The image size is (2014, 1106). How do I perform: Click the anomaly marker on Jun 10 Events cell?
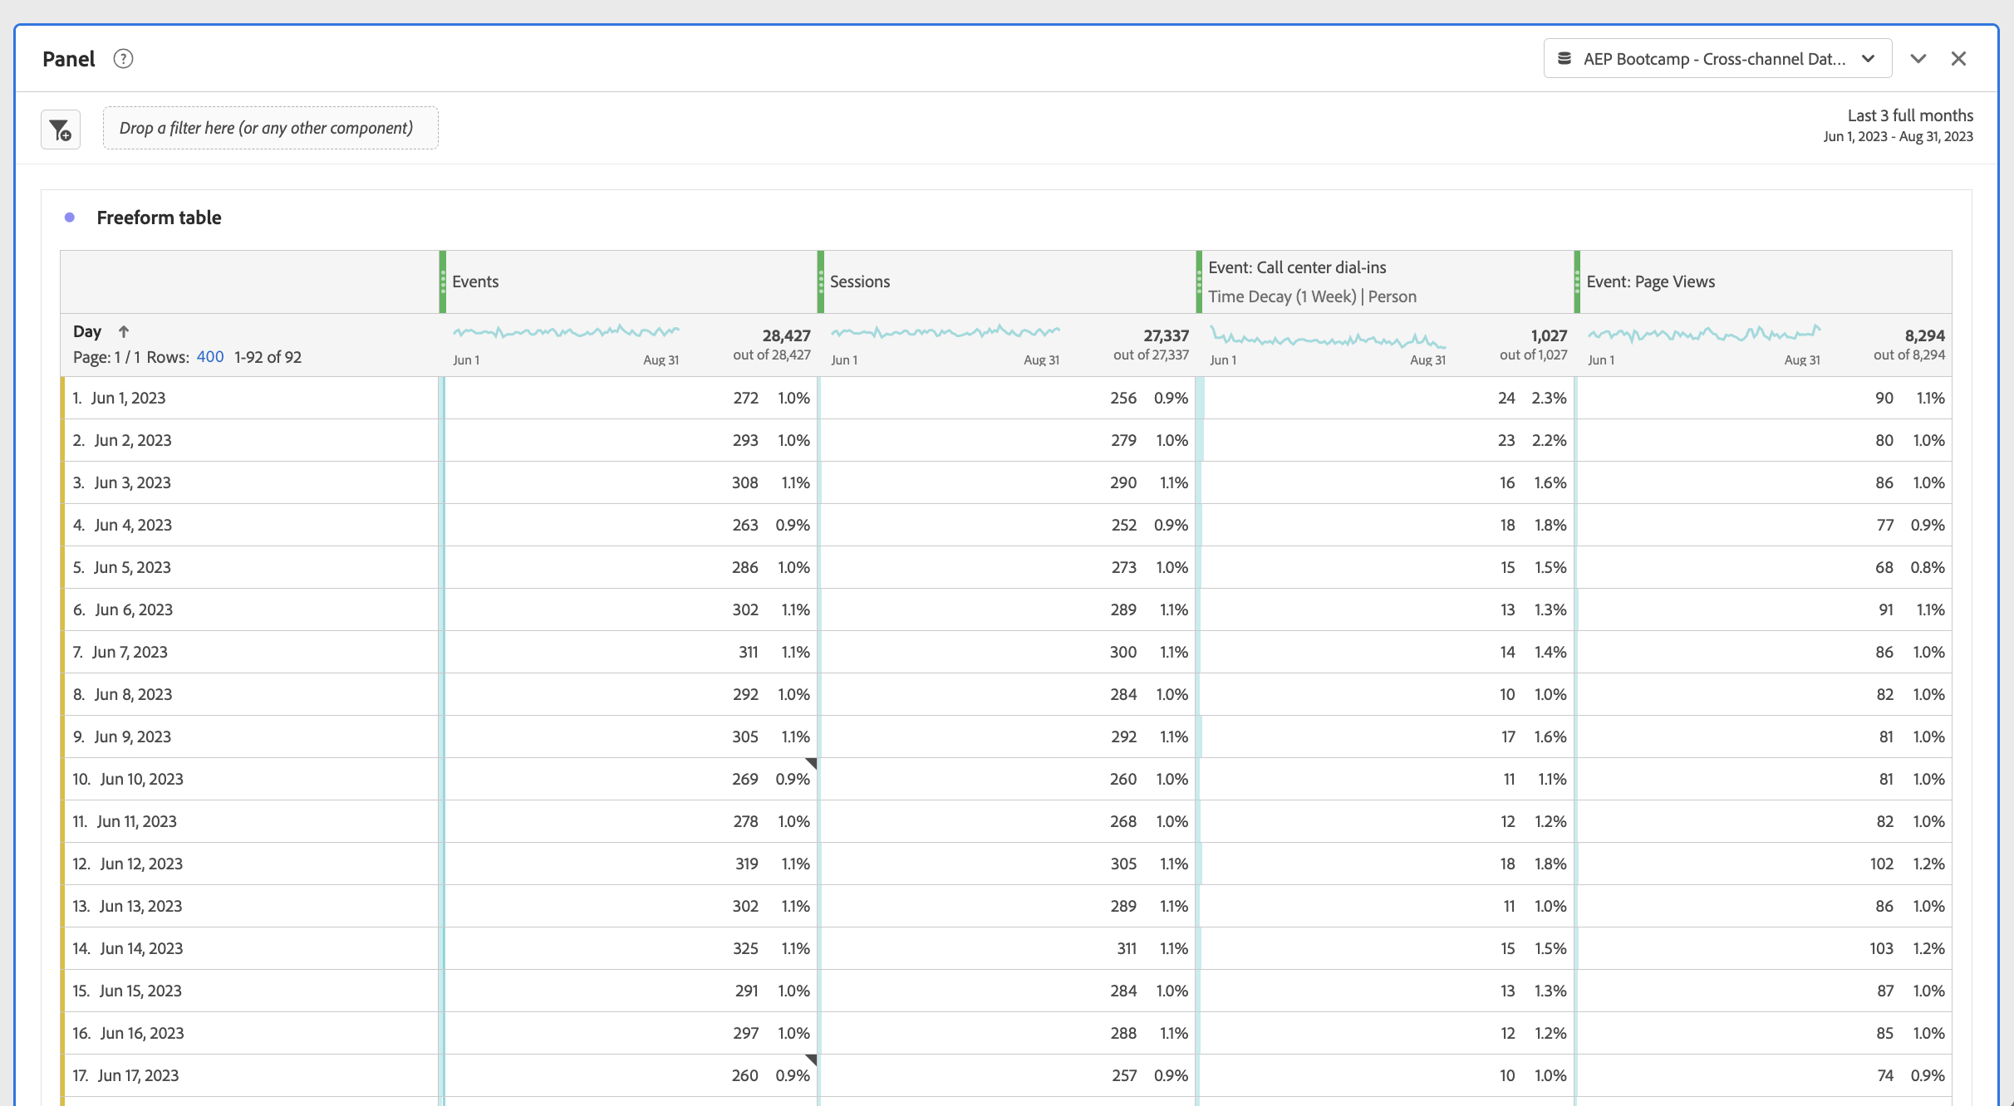click(811, 764)
